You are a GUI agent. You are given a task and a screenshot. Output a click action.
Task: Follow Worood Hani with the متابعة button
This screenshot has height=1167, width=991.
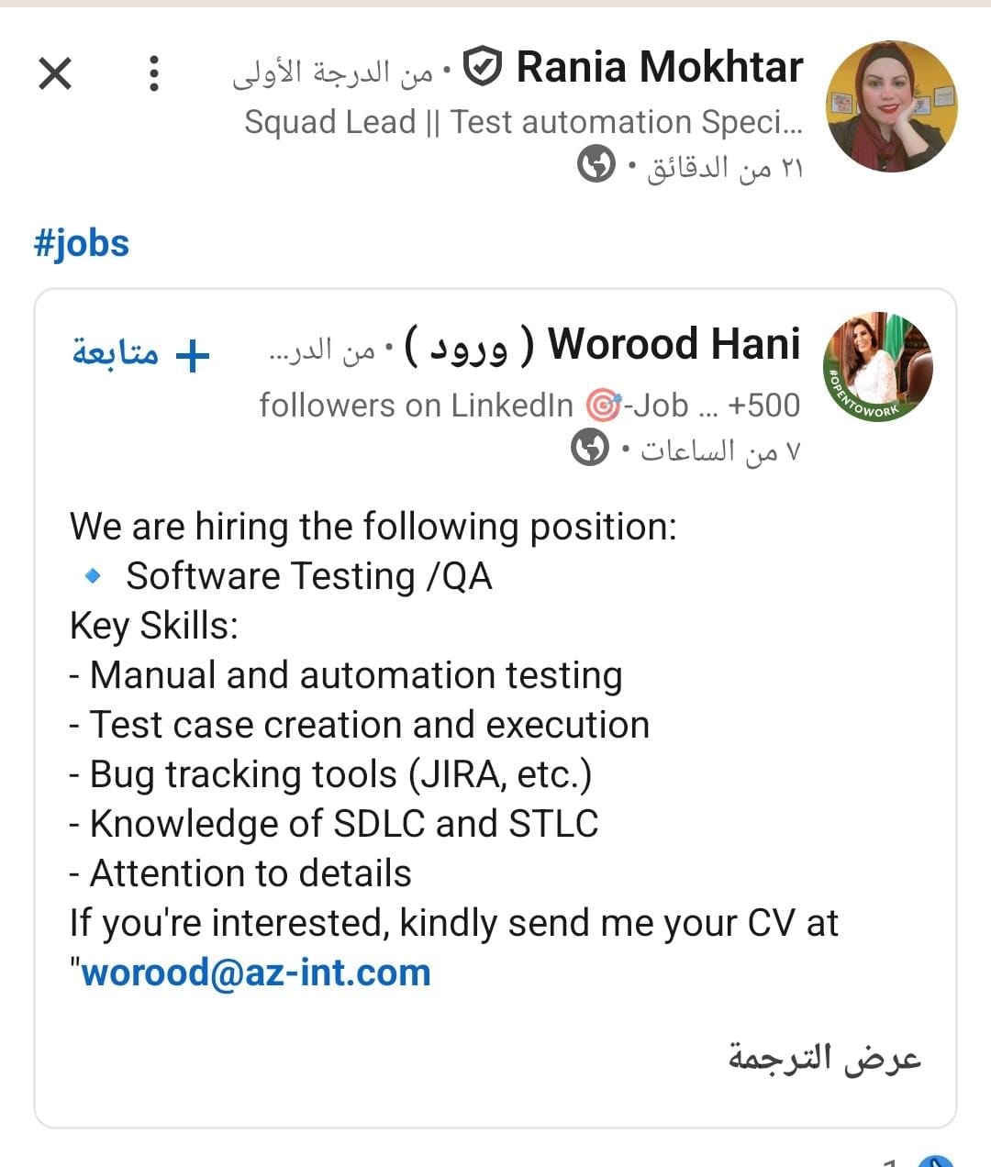(x=141, y=353)
